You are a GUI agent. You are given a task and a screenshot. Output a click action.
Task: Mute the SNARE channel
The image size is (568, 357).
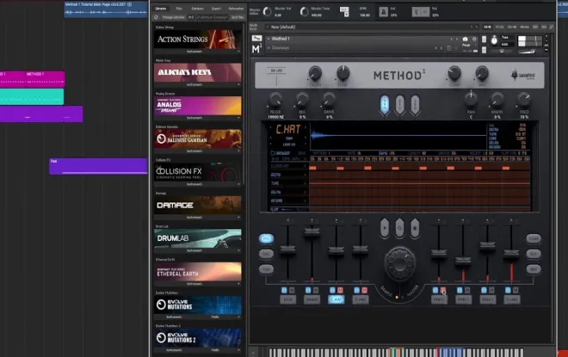[x=316, y=290]
